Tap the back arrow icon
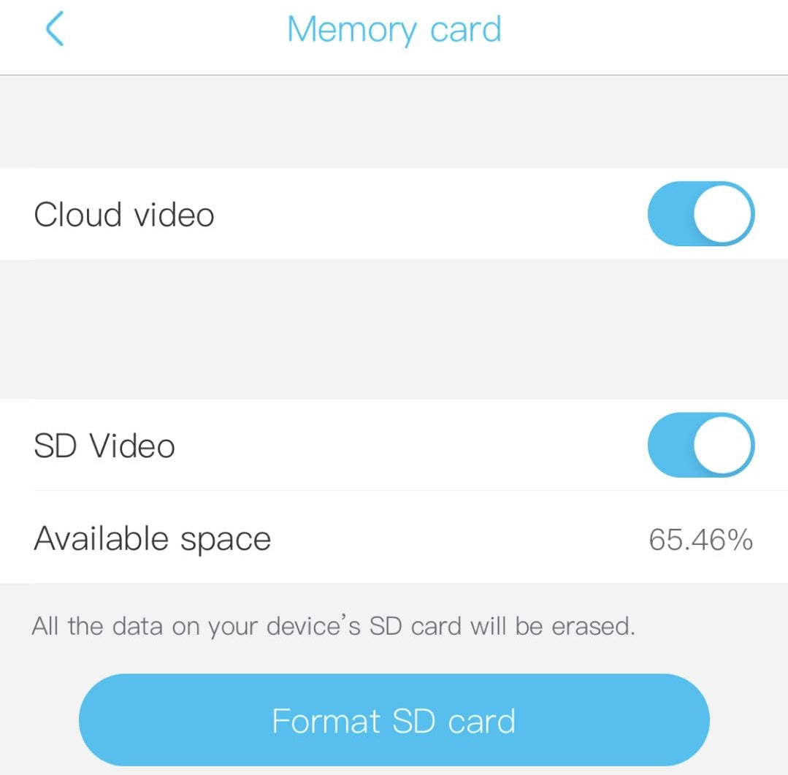Viewport: 788px width, 775px height. click(54, 28)
